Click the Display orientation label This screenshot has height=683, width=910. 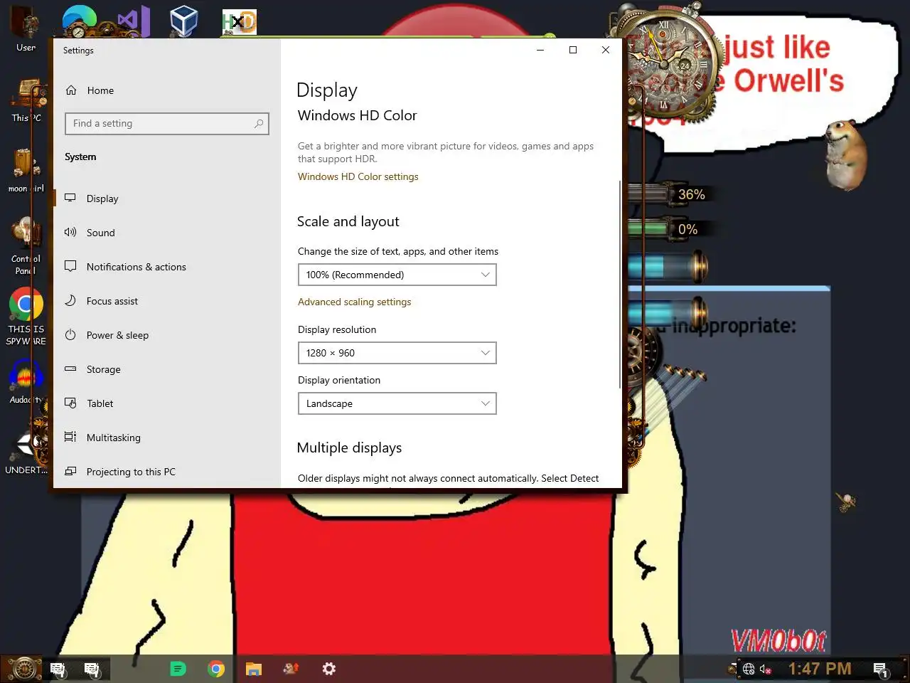point(339,380)
